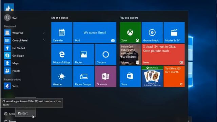Open the Mail tile
This screenshot has height=122, width=217.
(95, 33)
